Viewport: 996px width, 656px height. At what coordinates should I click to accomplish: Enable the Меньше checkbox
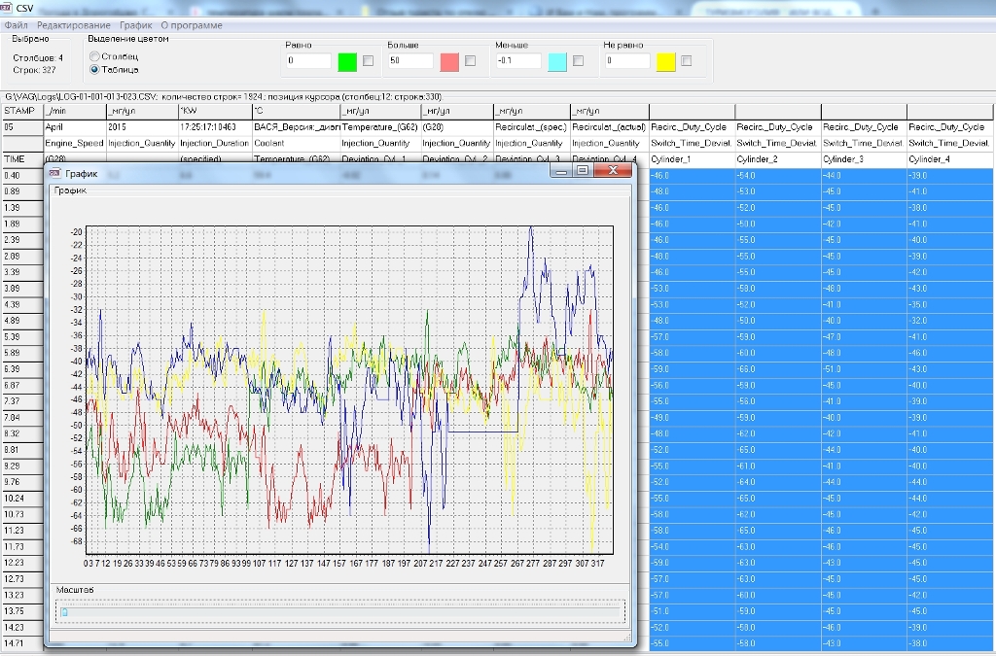pyautogui.click(x=578, y=61)
